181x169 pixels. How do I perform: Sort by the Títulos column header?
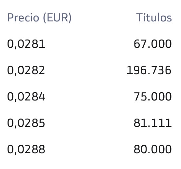(154, 17)
